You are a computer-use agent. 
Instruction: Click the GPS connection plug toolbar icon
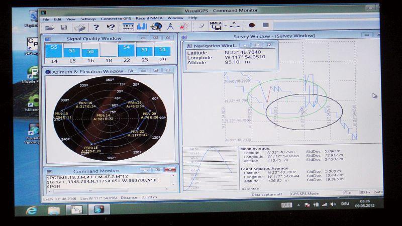click(234, 25)
